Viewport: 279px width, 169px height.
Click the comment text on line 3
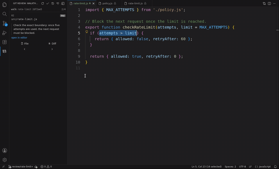[146, 21]
